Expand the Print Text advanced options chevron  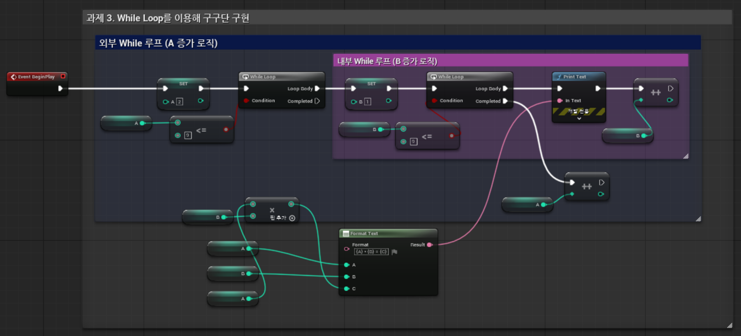click(x=579, y=118)
